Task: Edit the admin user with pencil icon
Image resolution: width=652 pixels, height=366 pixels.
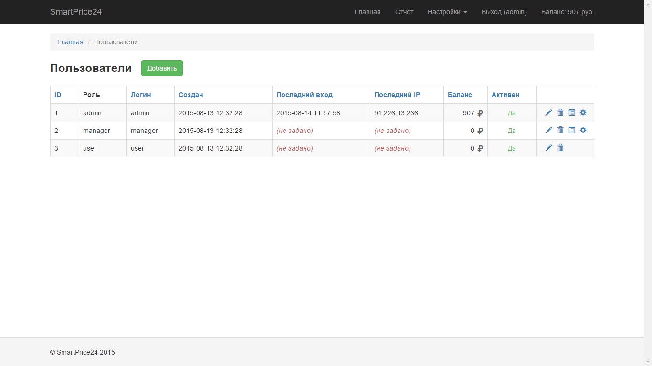Action: 548,112
